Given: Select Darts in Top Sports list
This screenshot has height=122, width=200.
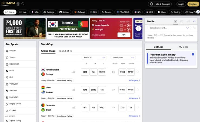Looking at the screenshot, I should pyautogui.click(x=20, y=70).
